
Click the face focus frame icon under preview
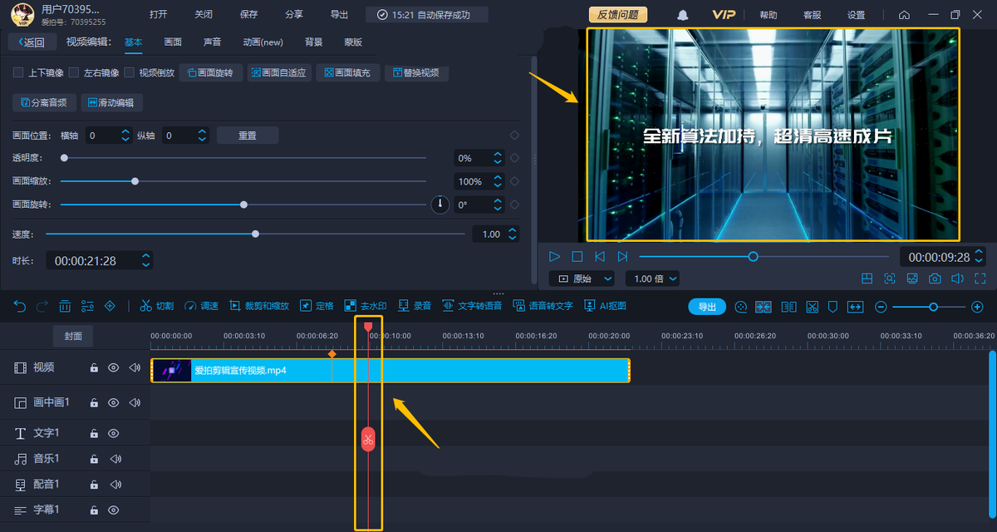point(889,278)
